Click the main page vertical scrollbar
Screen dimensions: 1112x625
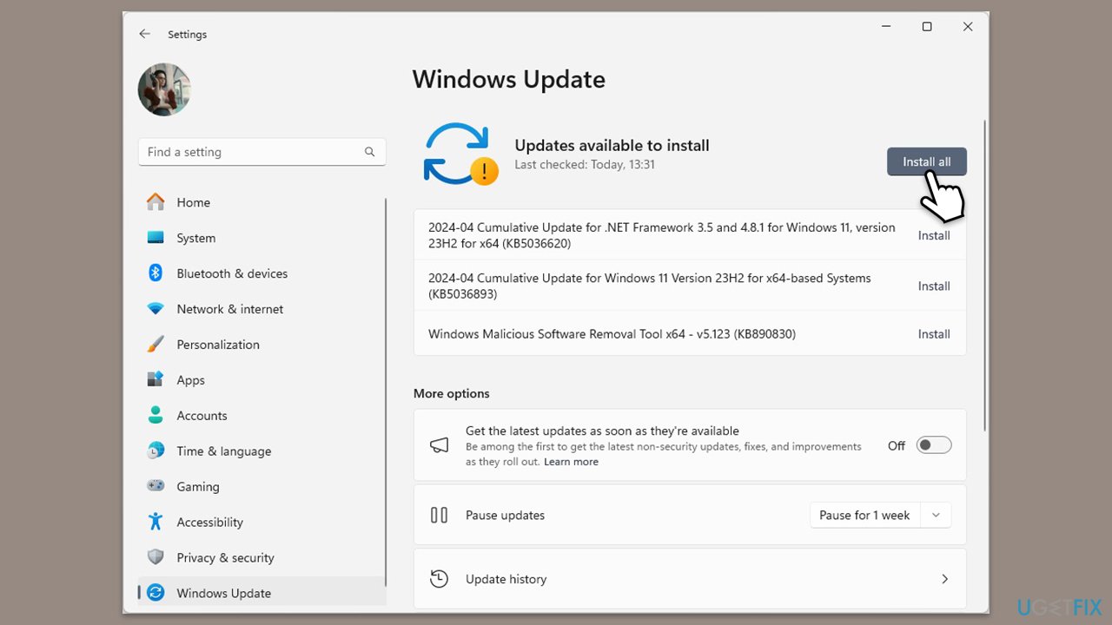(x=984, y=274)
